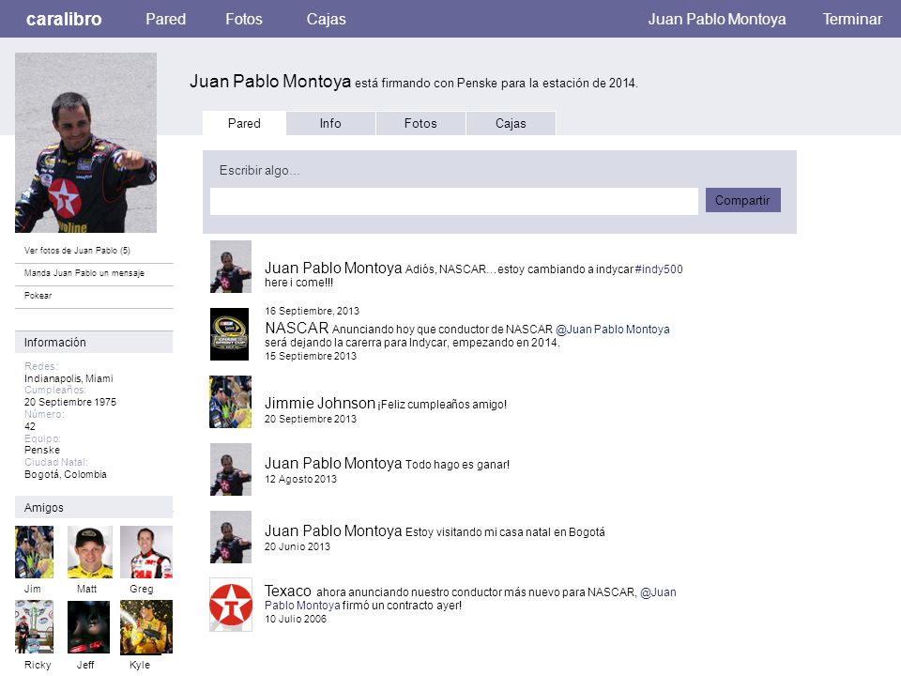Click Manda Juan Pablo un mensaje
This screenshot has height=676, width=901.
point(84,273)
